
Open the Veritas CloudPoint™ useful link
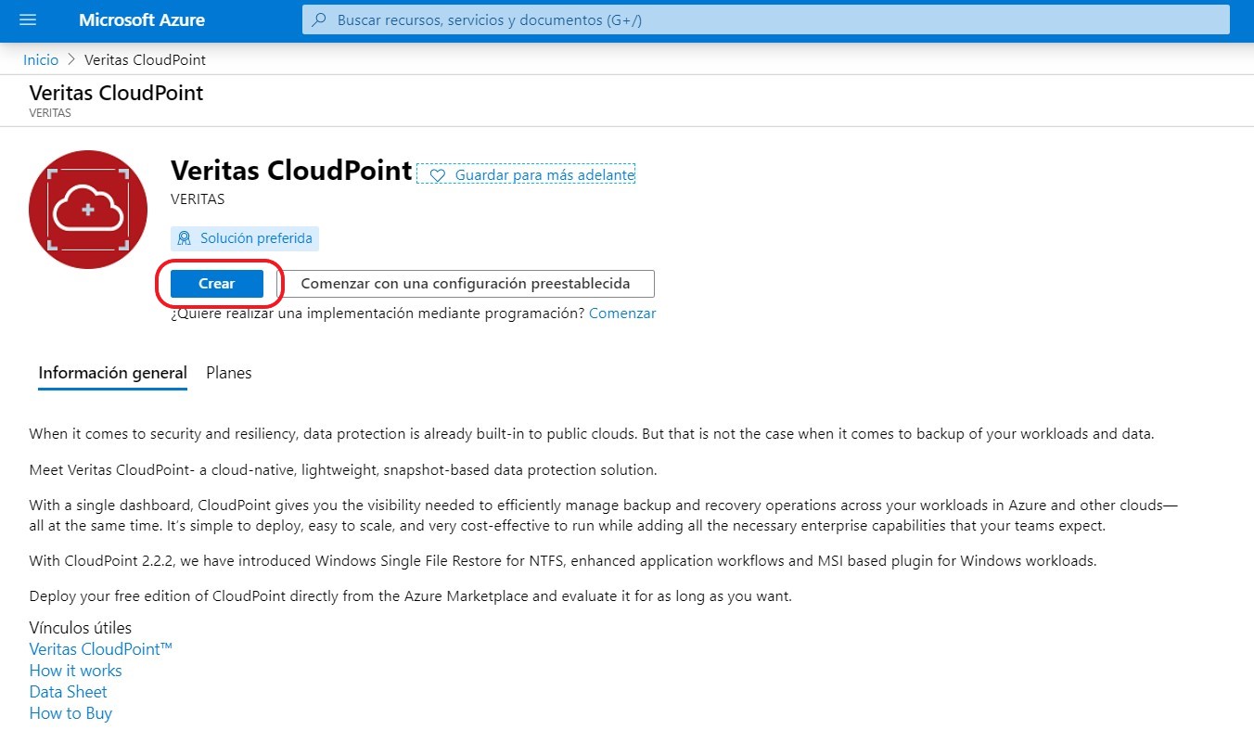101,649
